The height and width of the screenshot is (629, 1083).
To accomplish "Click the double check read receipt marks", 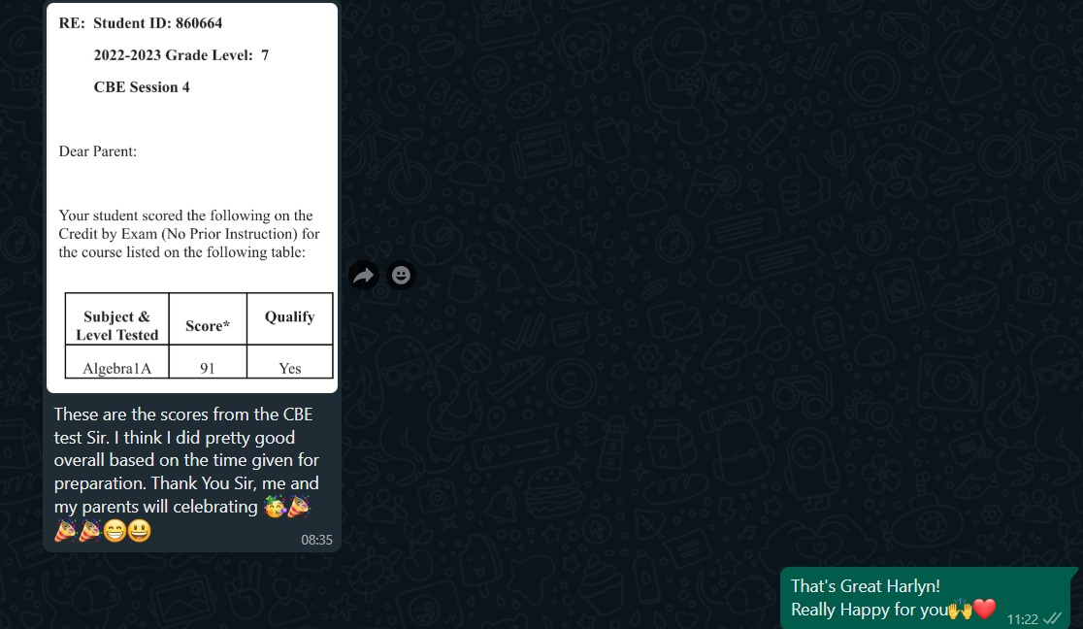I will (x=1052, y=618).
